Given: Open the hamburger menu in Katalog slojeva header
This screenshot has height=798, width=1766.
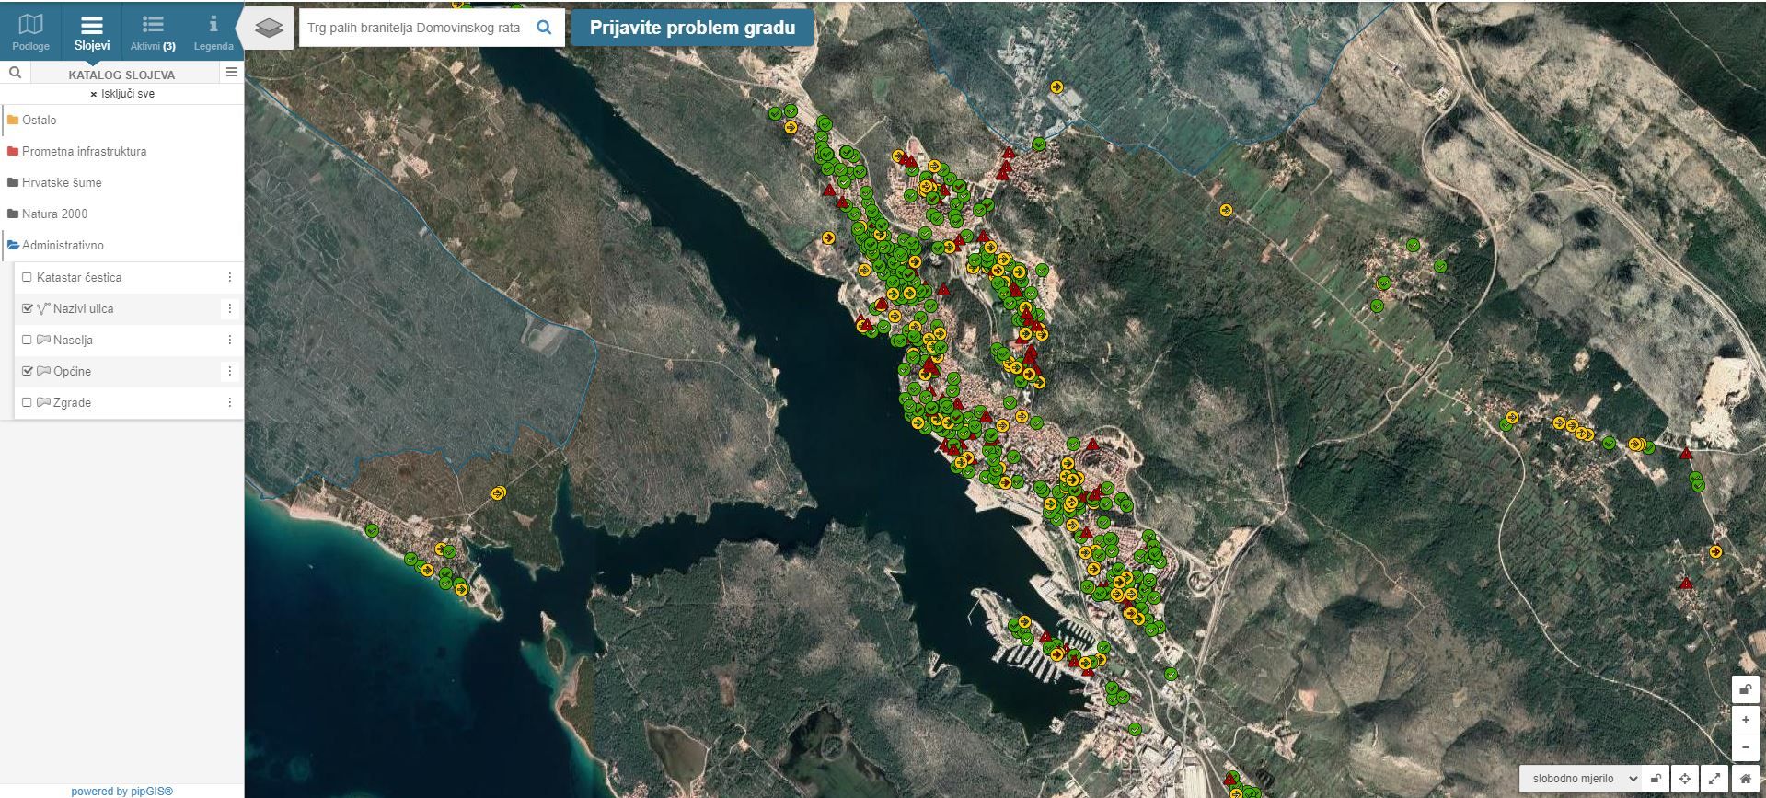Looking at the screenshot, I should click(x=232, y=73).
